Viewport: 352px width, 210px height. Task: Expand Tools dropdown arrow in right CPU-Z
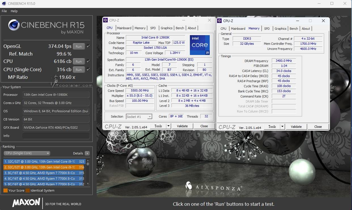282,127
